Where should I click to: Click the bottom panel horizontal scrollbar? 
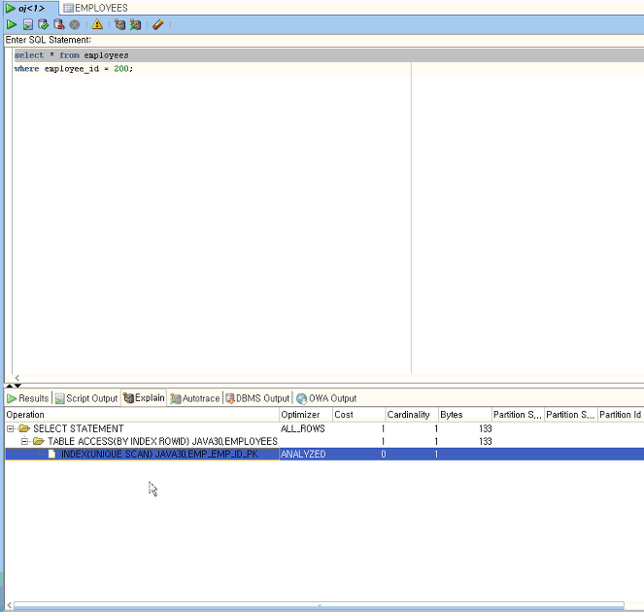(x=319, y=605)
